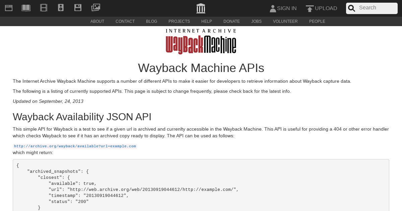Open the DONATE menu item
The width and height of the screenshot is (402, 211).
231,21
